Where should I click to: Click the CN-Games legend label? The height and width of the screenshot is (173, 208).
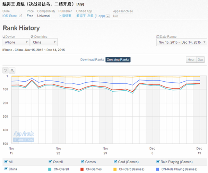click(94, 169)
